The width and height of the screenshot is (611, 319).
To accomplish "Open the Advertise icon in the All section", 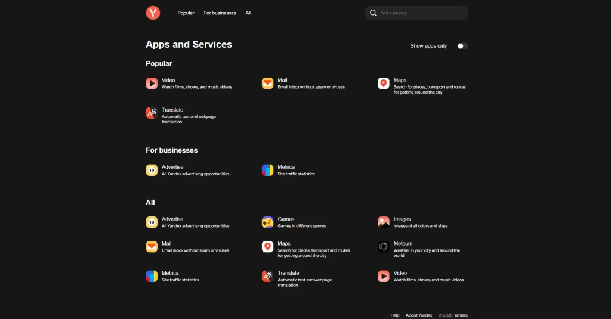I will pos(152,222).
